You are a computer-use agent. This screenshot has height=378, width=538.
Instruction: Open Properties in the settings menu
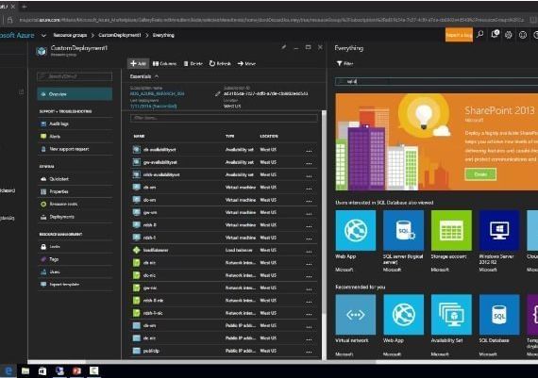coord(75,191)
